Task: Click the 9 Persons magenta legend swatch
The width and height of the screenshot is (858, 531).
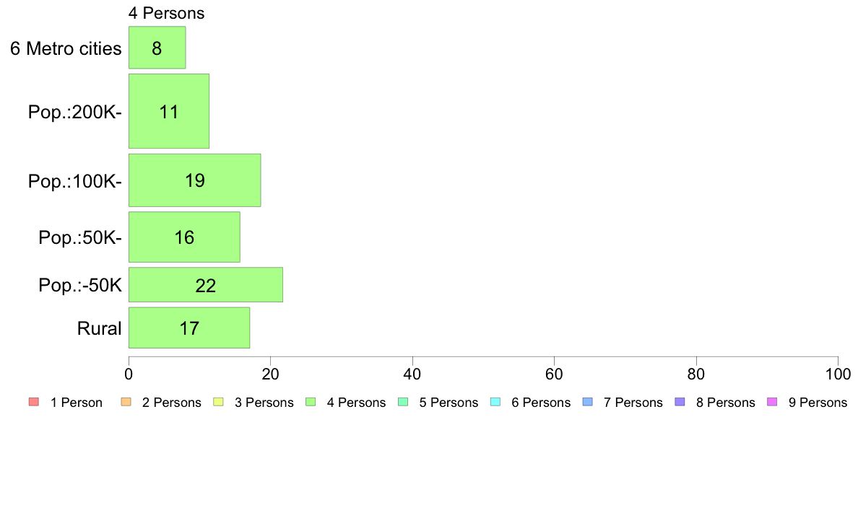Action: [772, 402]
